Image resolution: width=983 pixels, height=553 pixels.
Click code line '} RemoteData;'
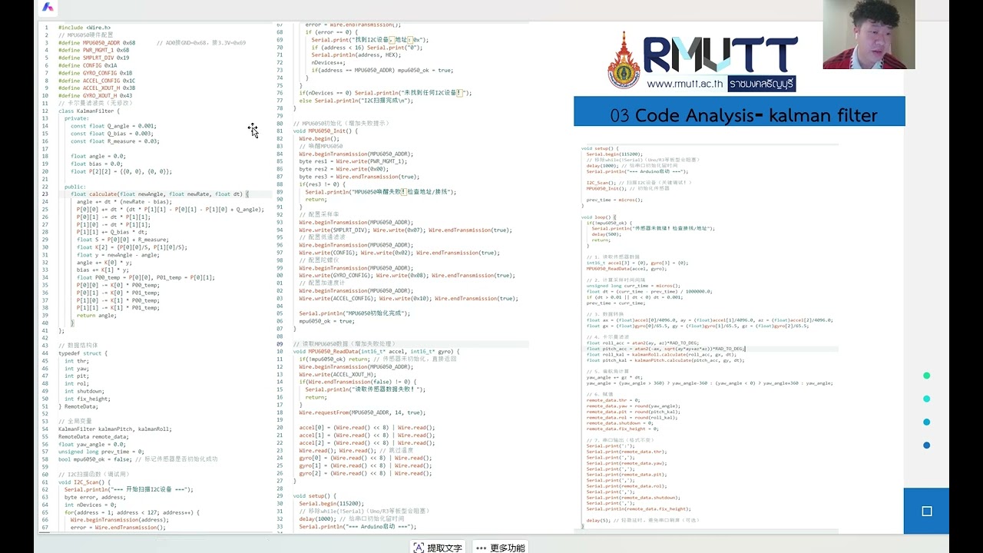click(78, 406)
